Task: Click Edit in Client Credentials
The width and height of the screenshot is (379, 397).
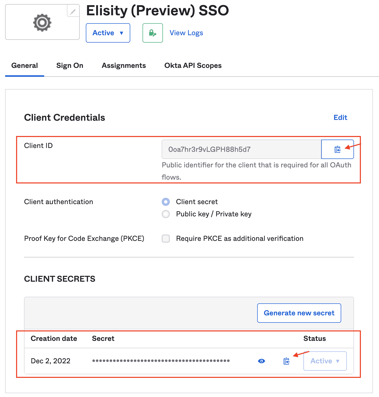Action: (340, 118)
